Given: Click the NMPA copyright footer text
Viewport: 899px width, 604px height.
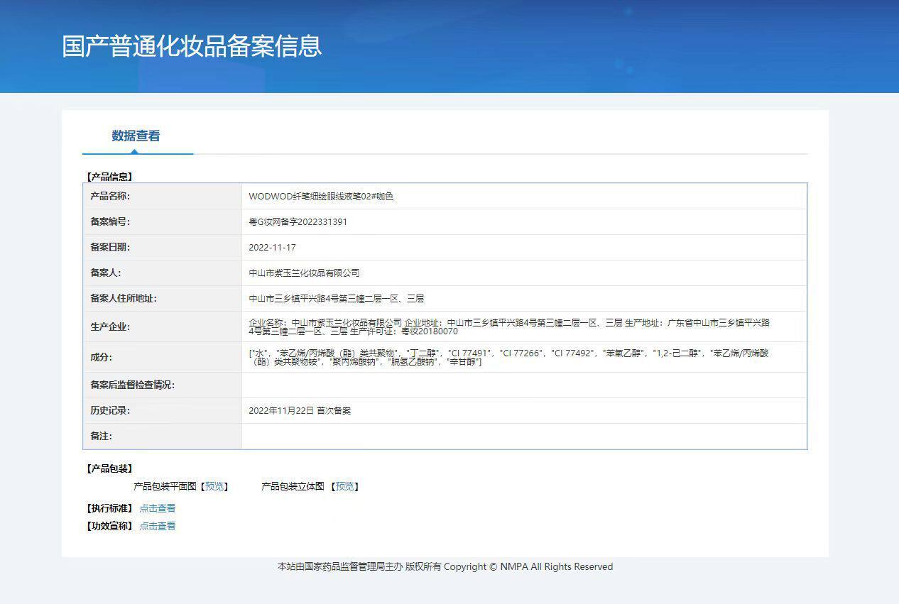Looking at the screenshot, I should click(x=445, y=566).
